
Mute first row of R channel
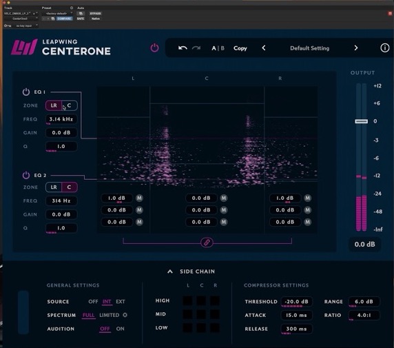click(308, 198)
